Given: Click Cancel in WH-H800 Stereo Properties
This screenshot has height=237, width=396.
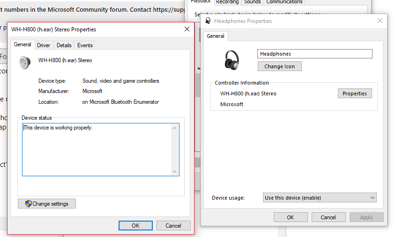Looking at the screenshot, I should tap(173, 225).
